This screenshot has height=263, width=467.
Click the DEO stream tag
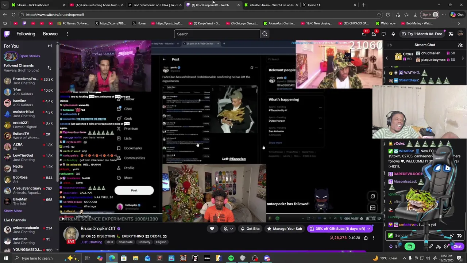pyautogui.click(x=110, y=242)
